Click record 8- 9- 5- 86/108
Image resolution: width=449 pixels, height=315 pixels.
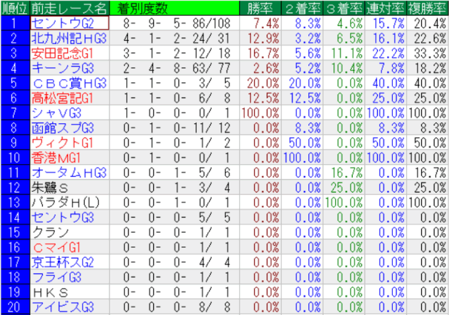coord(177,23)
